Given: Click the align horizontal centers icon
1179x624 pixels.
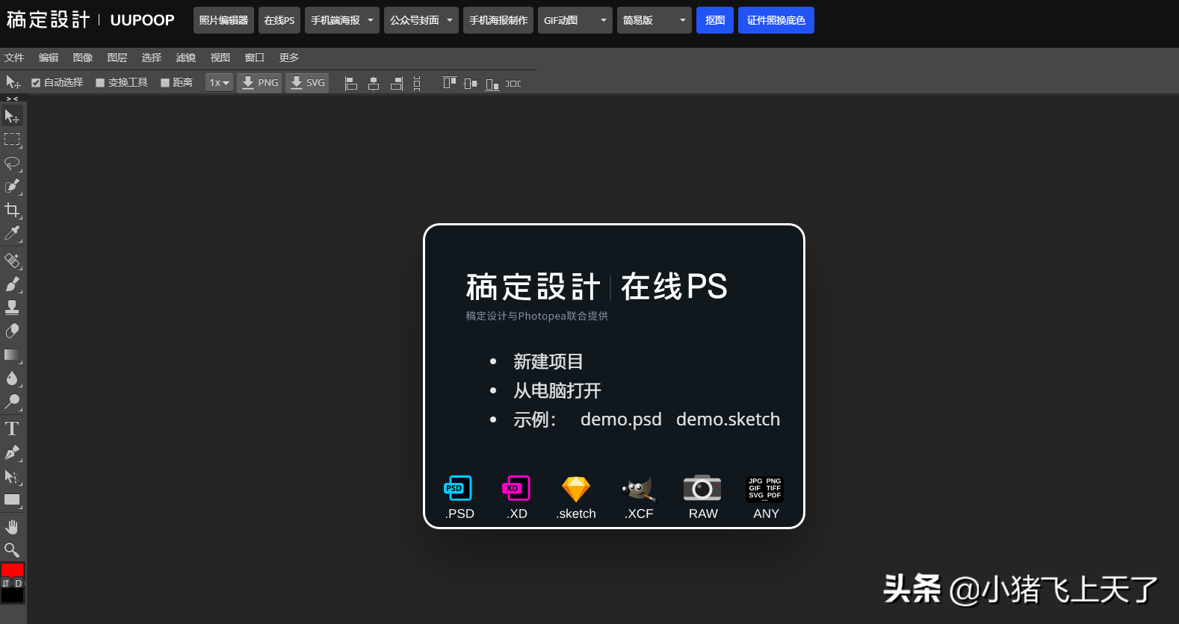Looking at the screenshot, I should [374, 84].
